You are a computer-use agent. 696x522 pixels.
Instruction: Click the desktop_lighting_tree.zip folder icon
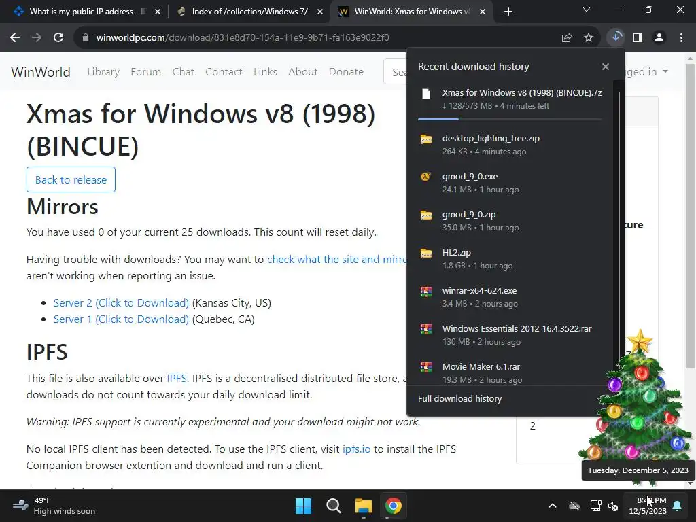pyautogui.click(x=426, y=139)
